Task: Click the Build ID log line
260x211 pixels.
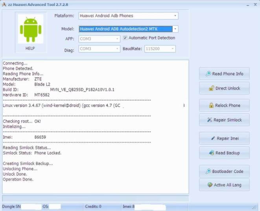Action: point(59,90)
